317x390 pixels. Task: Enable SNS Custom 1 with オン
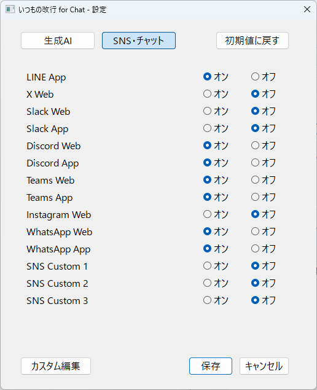coord(216,266)
